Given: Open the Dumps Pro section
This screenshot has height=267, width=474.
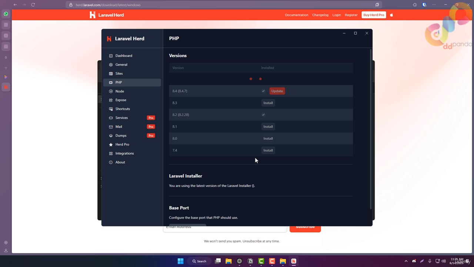Looking at the screenshot, I should click(x=132, y=136).
